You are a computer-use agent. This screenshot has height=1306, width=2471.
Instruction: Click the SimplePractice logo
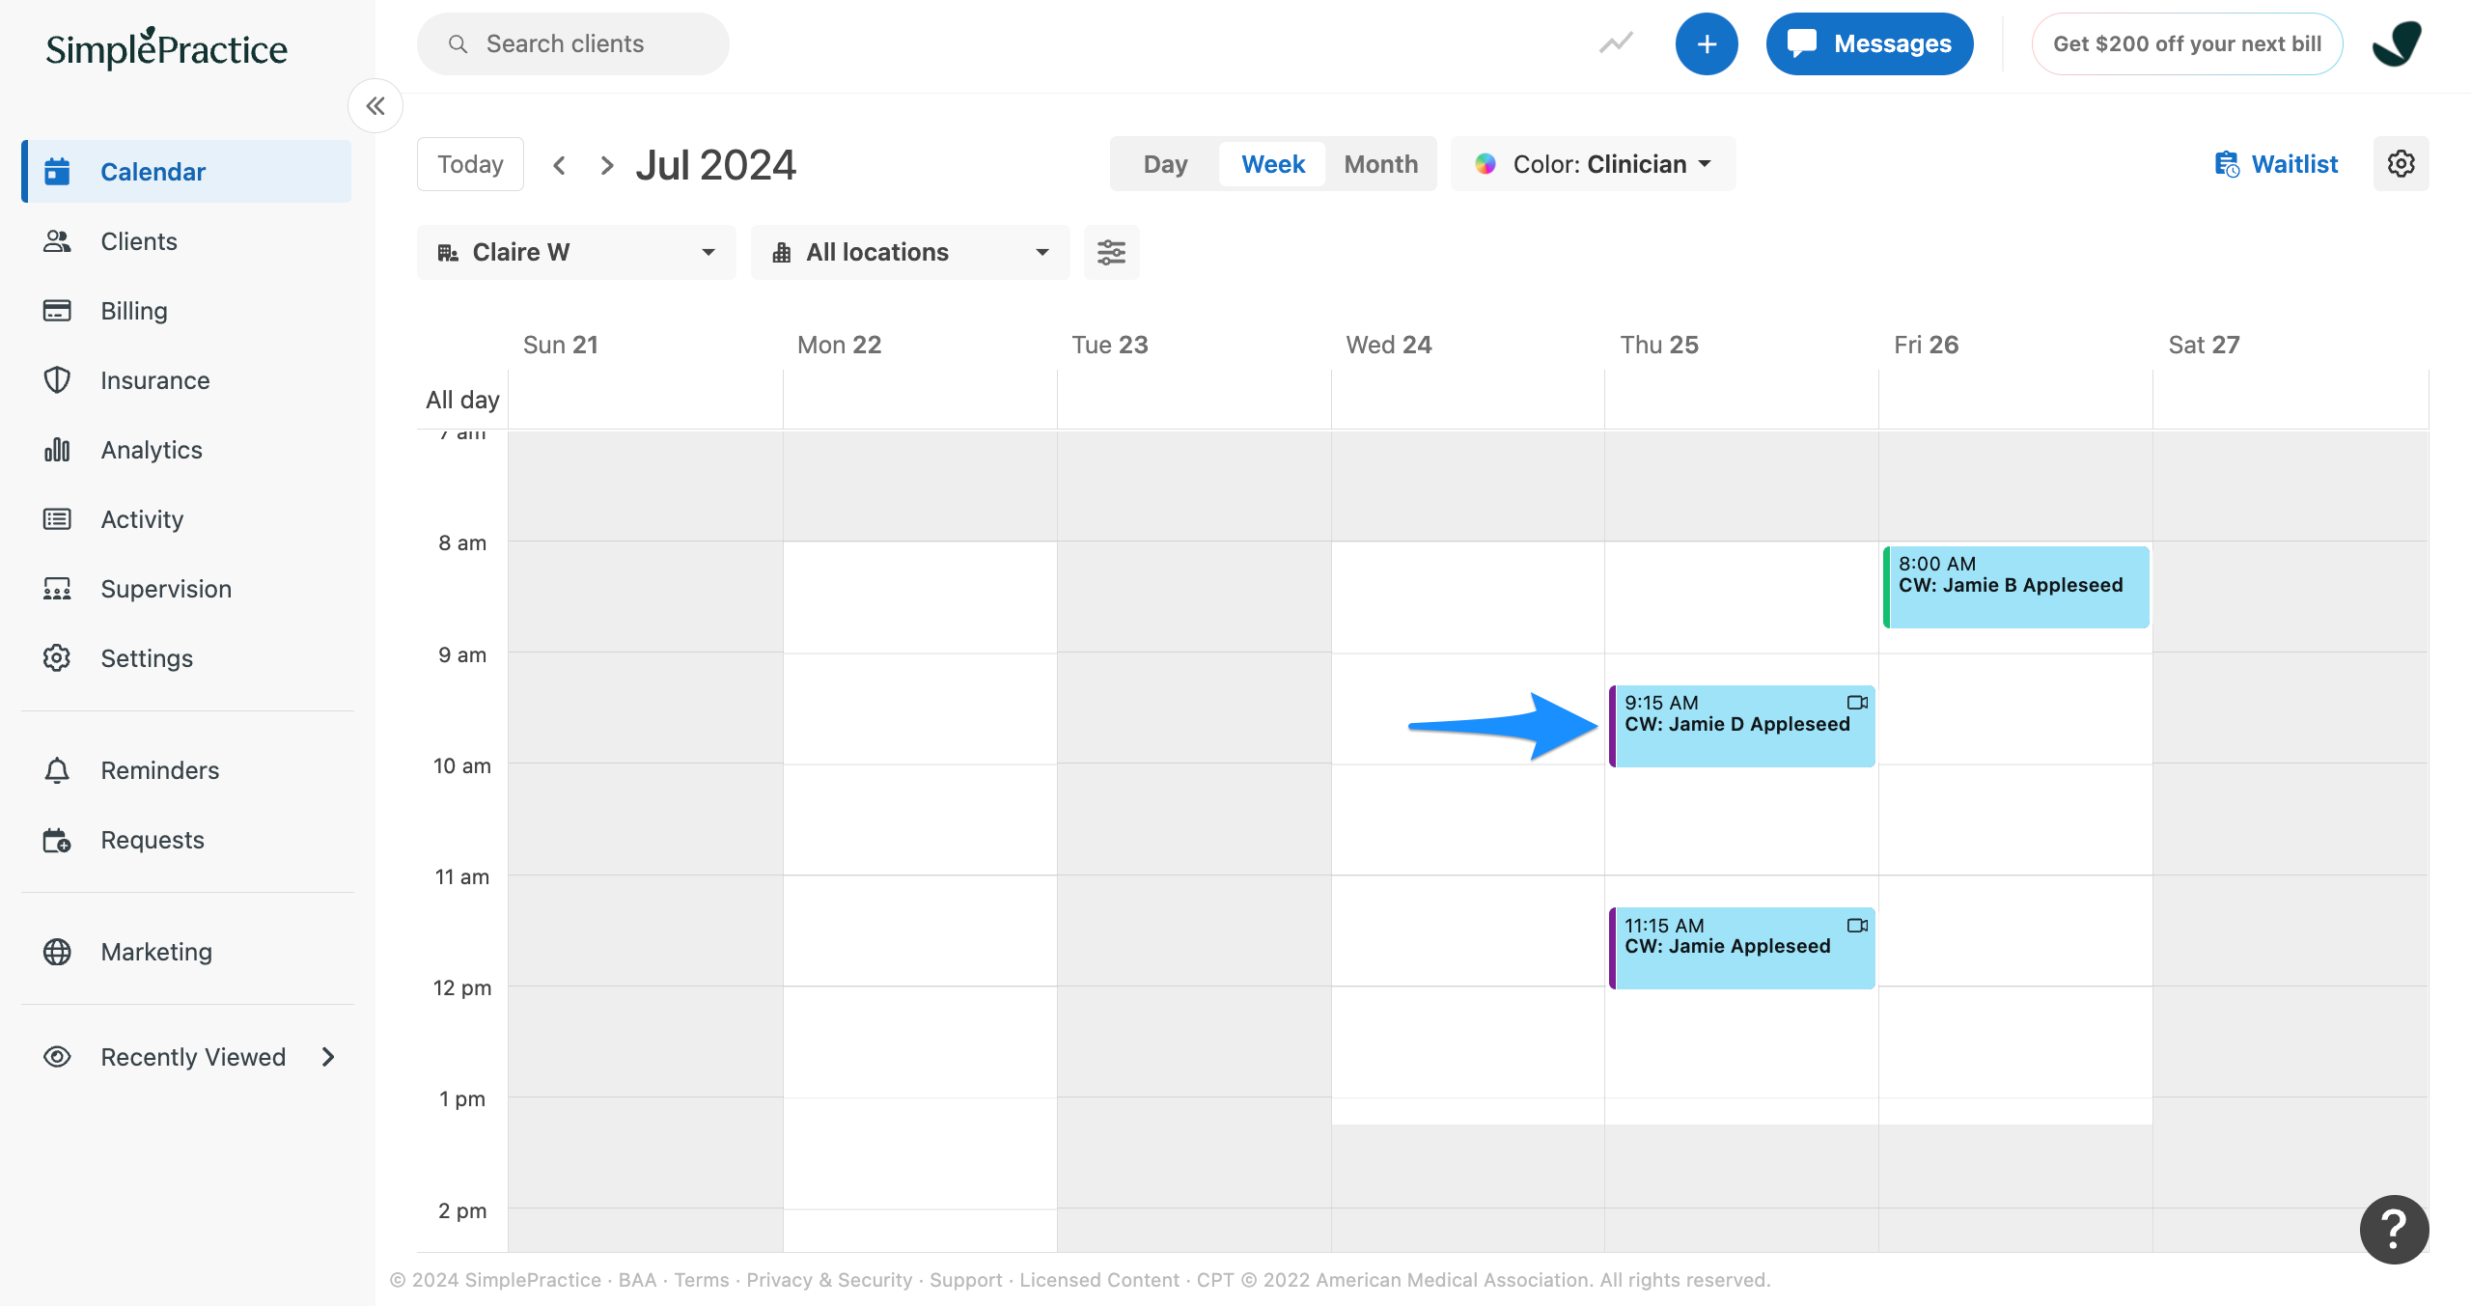coord(166,48)
